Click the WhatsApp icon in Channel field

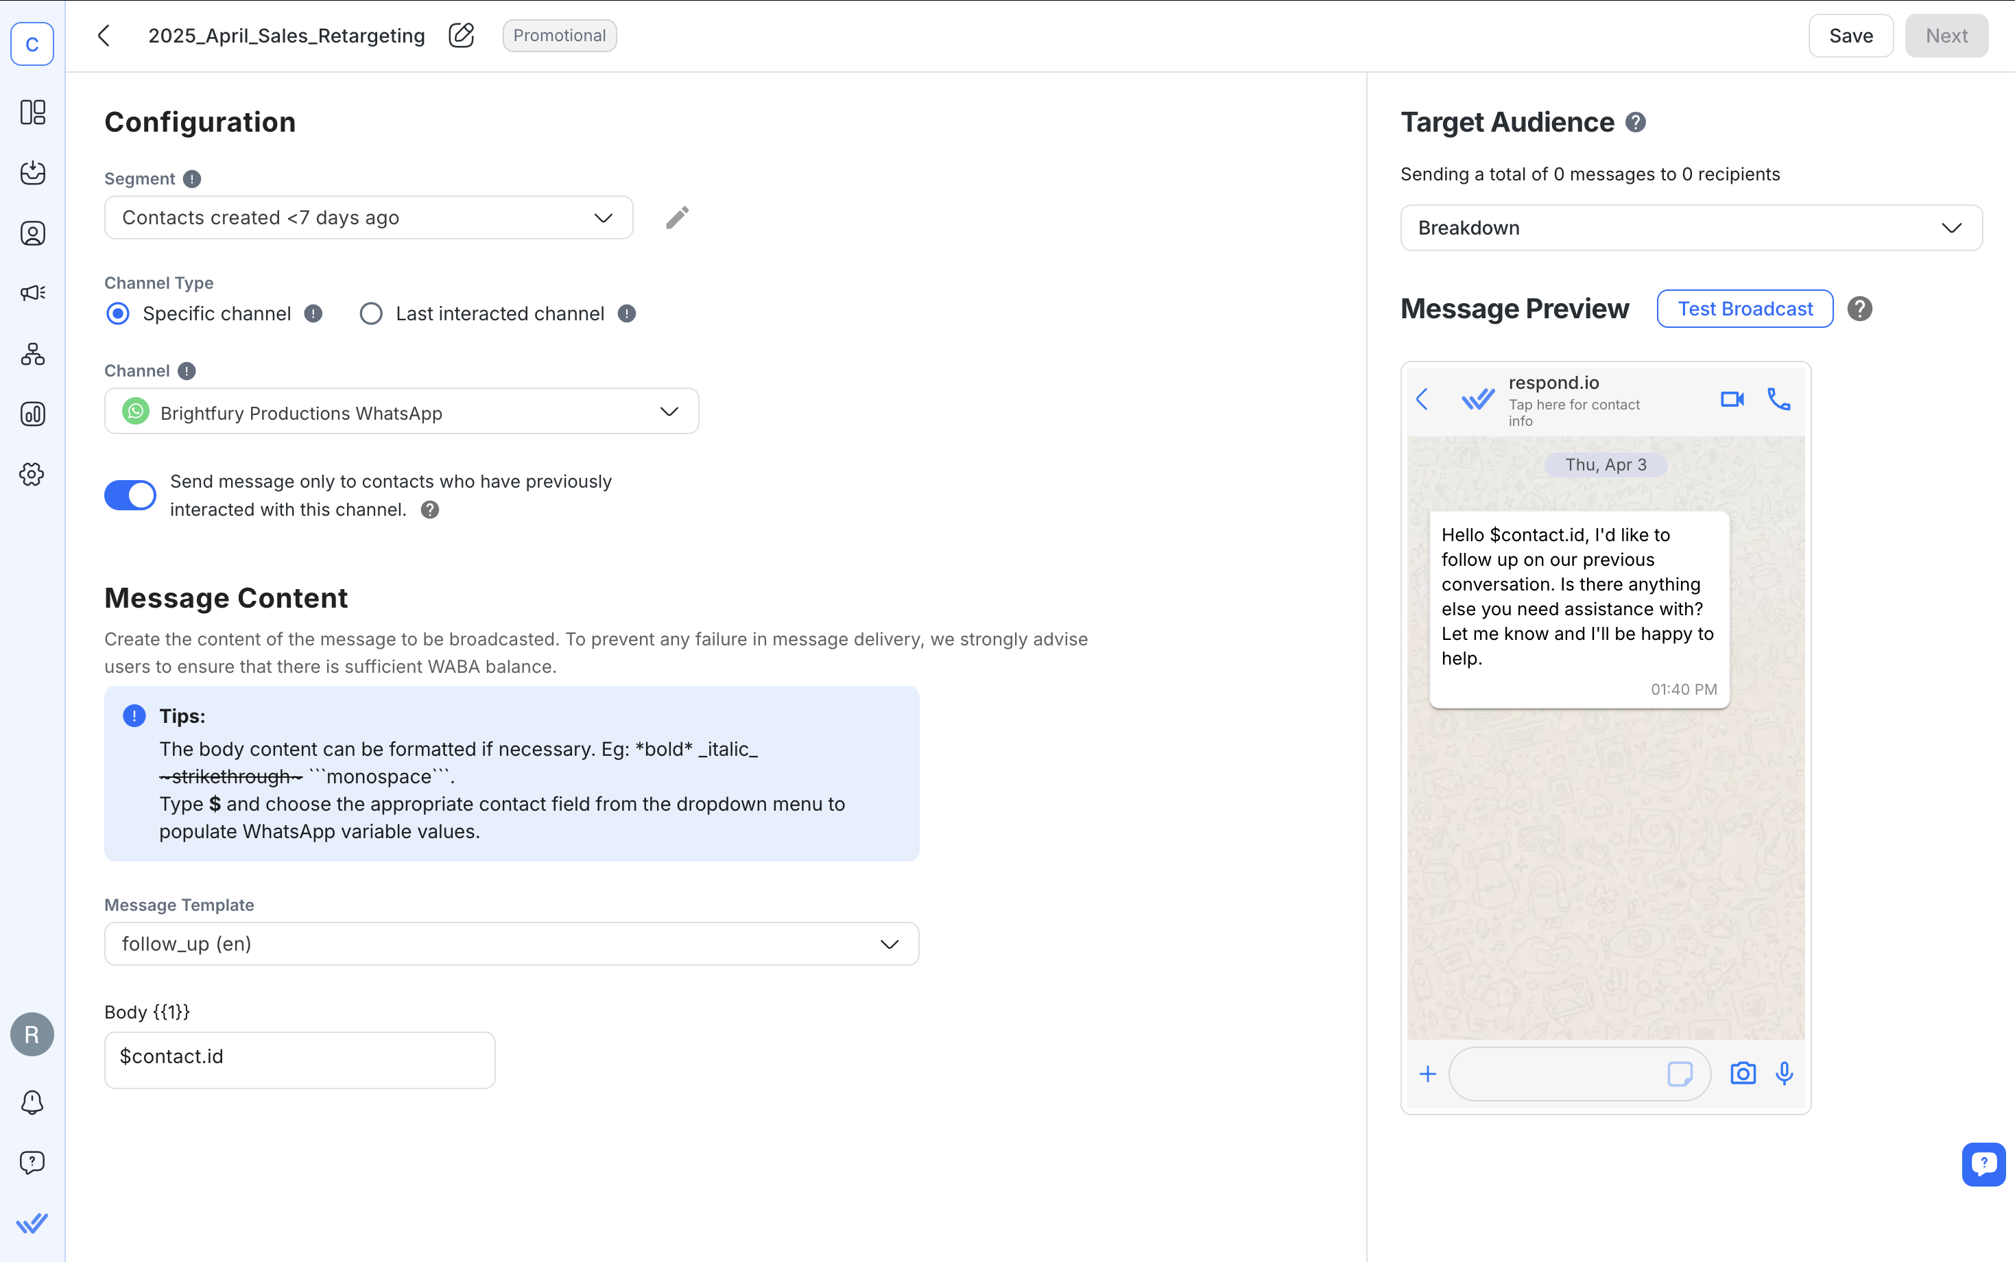pyautogui.click(x=136, y=412)
